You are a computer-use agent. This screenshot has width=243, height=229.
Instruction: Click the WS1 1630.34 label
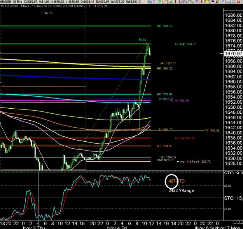168,158
